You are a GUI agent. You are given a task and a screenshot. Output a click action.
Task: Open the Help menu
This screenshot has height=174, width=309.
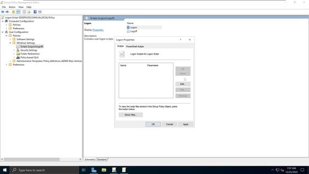click(29, 7)
